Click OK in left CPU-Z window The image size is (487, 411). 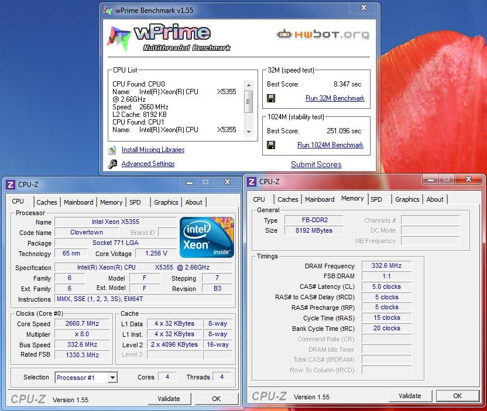coord(217,399)
